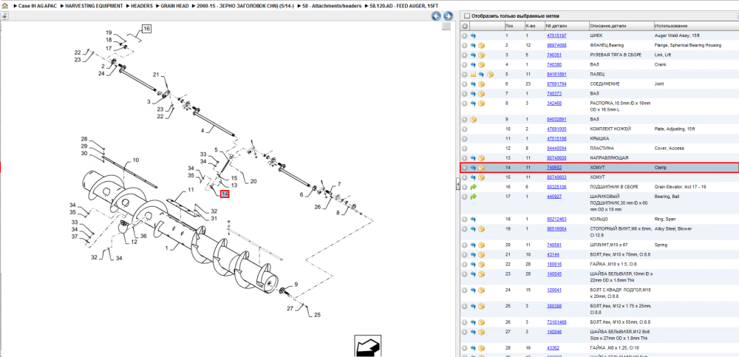Select 'РАСПОРКА,10.5mm ID x 16mm' description text
Screen dimensions: 739x357
(620, 103)
